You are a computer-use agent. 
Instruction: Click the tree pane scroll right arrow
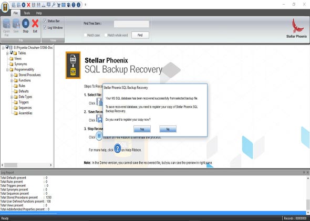51,165
